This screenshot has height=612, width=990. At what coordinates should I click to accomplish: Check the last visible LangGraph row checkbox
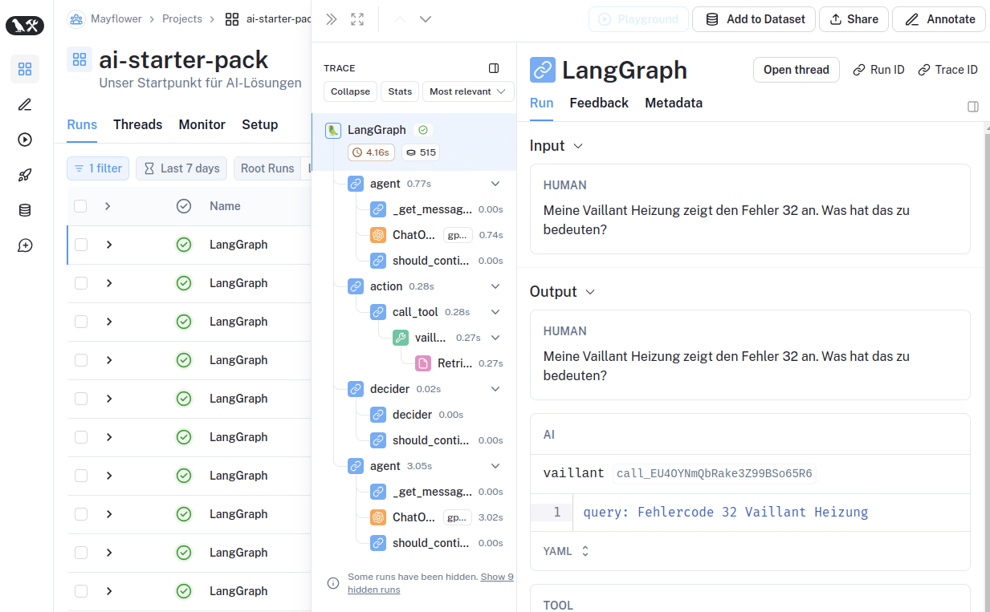click(80, 591)
